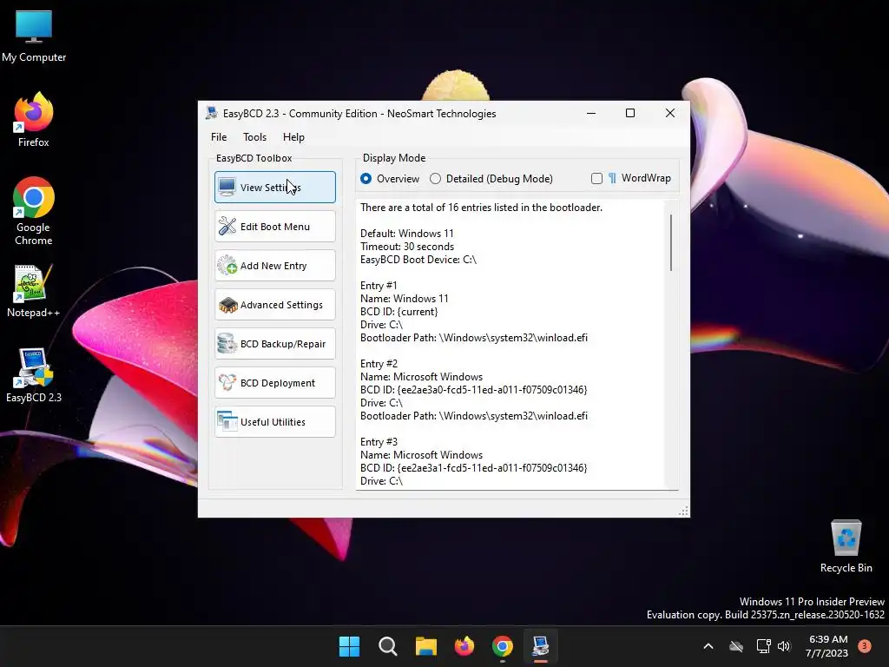The image size is (889, 667).
Task: Show hidden system tray icons
Action: (x=708, y=646)
